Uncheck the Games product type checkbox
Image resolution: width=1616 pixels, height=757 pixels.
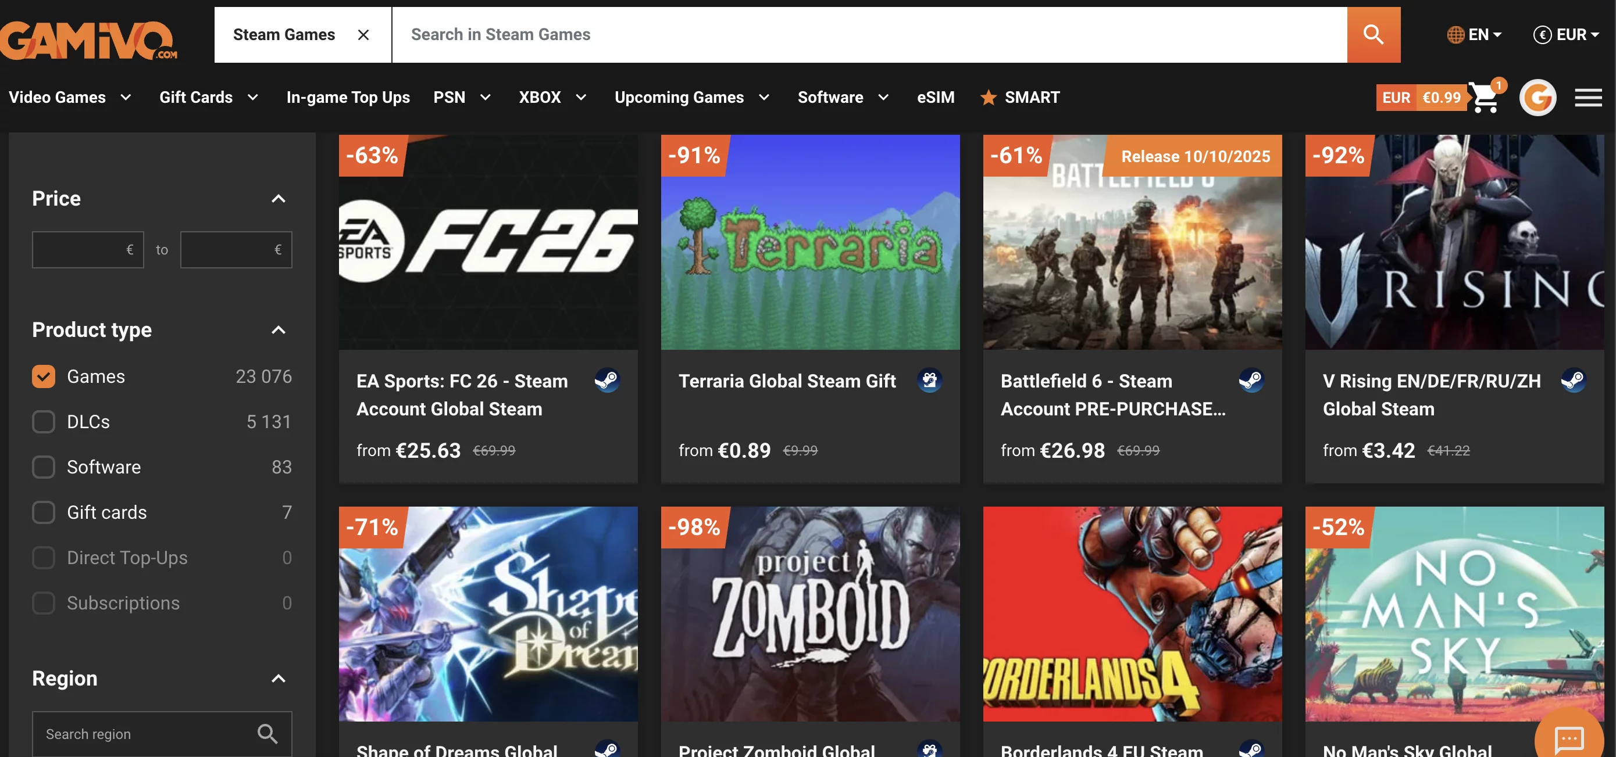point(43,376)
